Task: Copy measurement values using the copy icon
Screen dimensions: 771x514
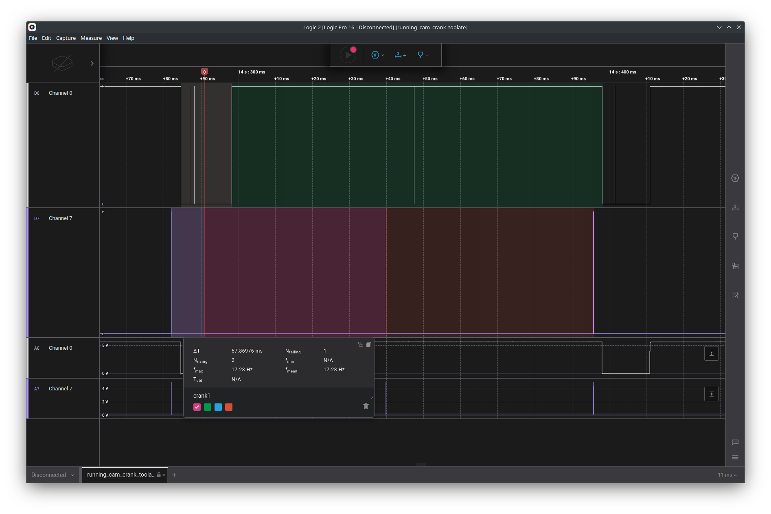Action: tap(368, 344)
